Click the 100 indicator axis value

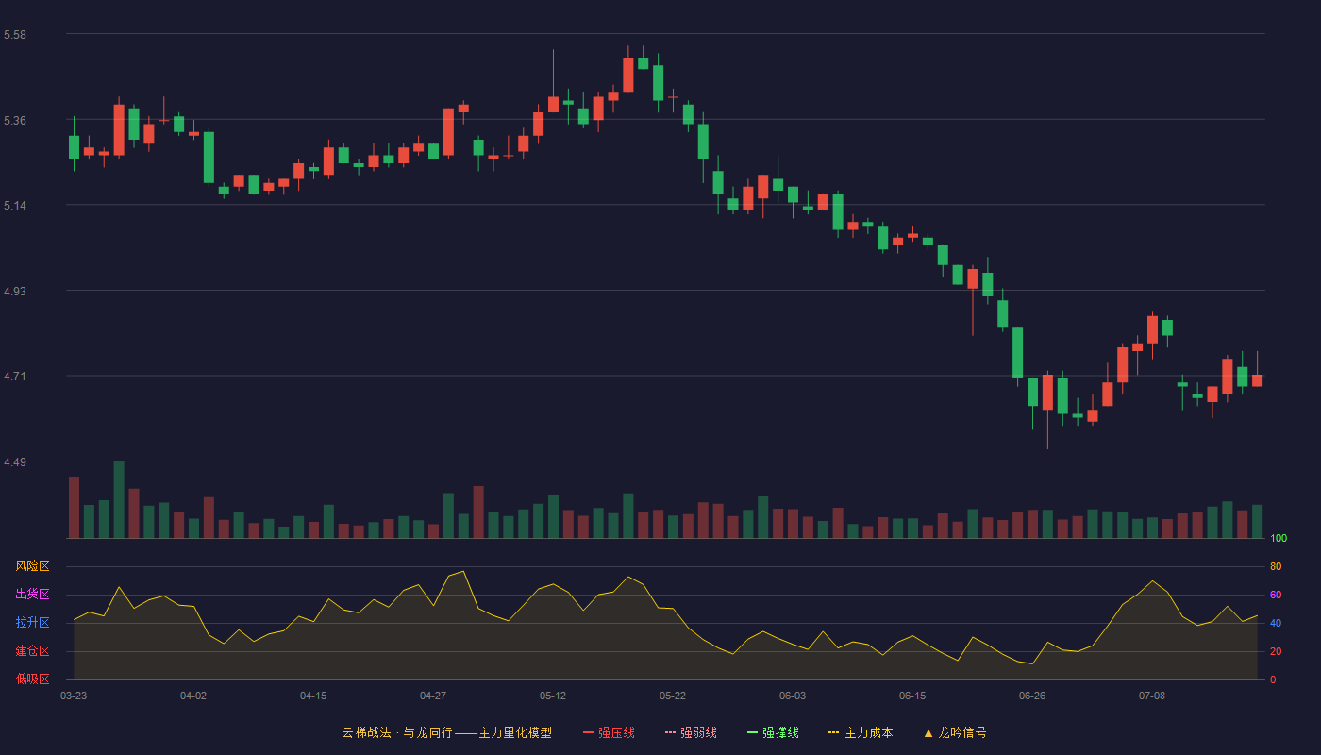point(1279,539)
